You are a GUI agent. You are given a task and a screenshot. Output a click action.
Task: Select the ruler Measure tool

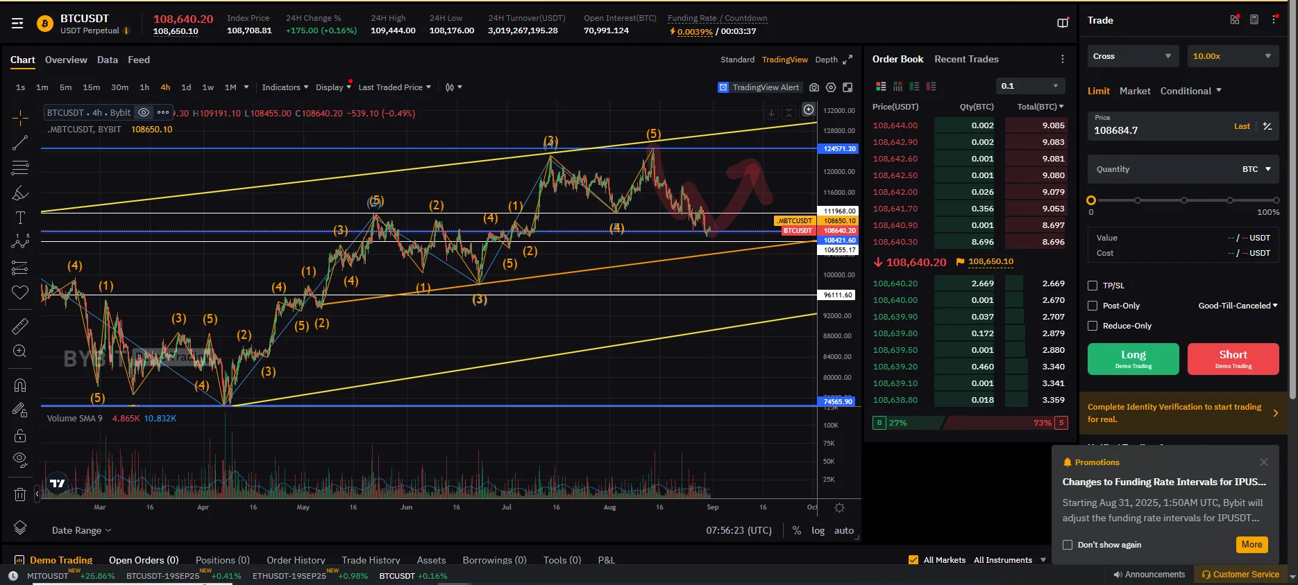(20, 326)
